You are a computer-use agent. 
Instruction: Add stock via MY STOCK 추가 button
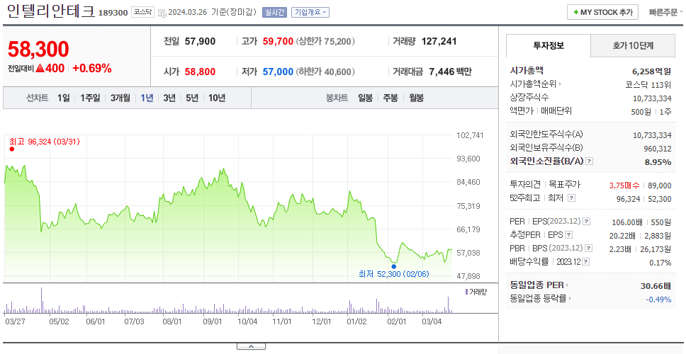602,12
